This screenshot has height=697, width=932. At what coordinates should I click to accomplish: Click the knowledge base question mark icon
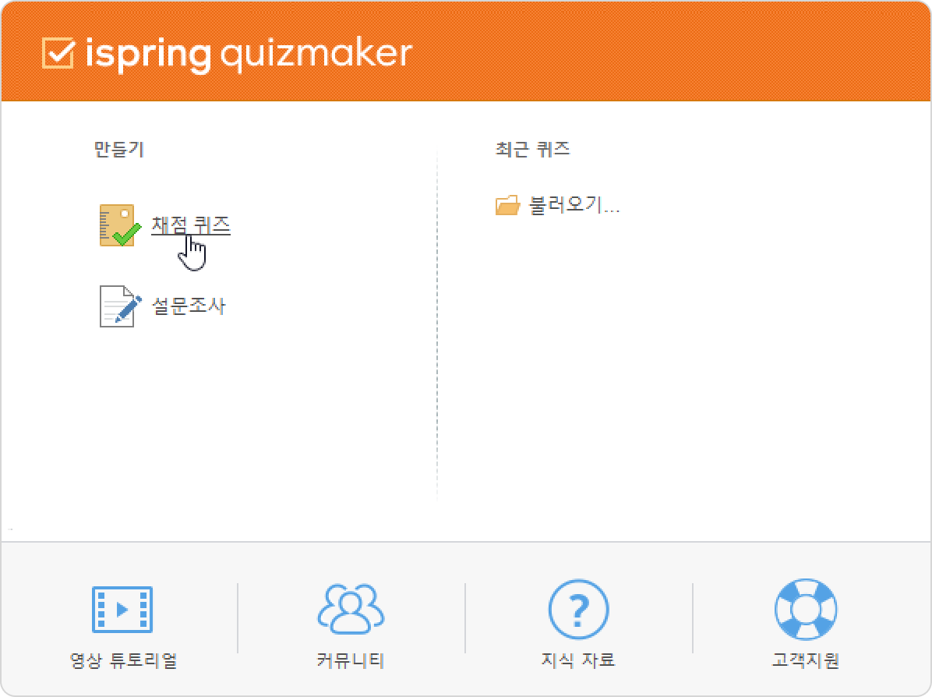(x=578, y=609)
